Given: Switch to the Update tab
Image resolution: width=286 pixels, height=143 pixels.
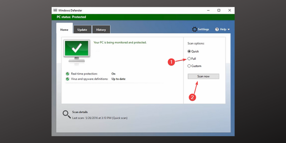Looking at the screenshot, I should 82,29.
